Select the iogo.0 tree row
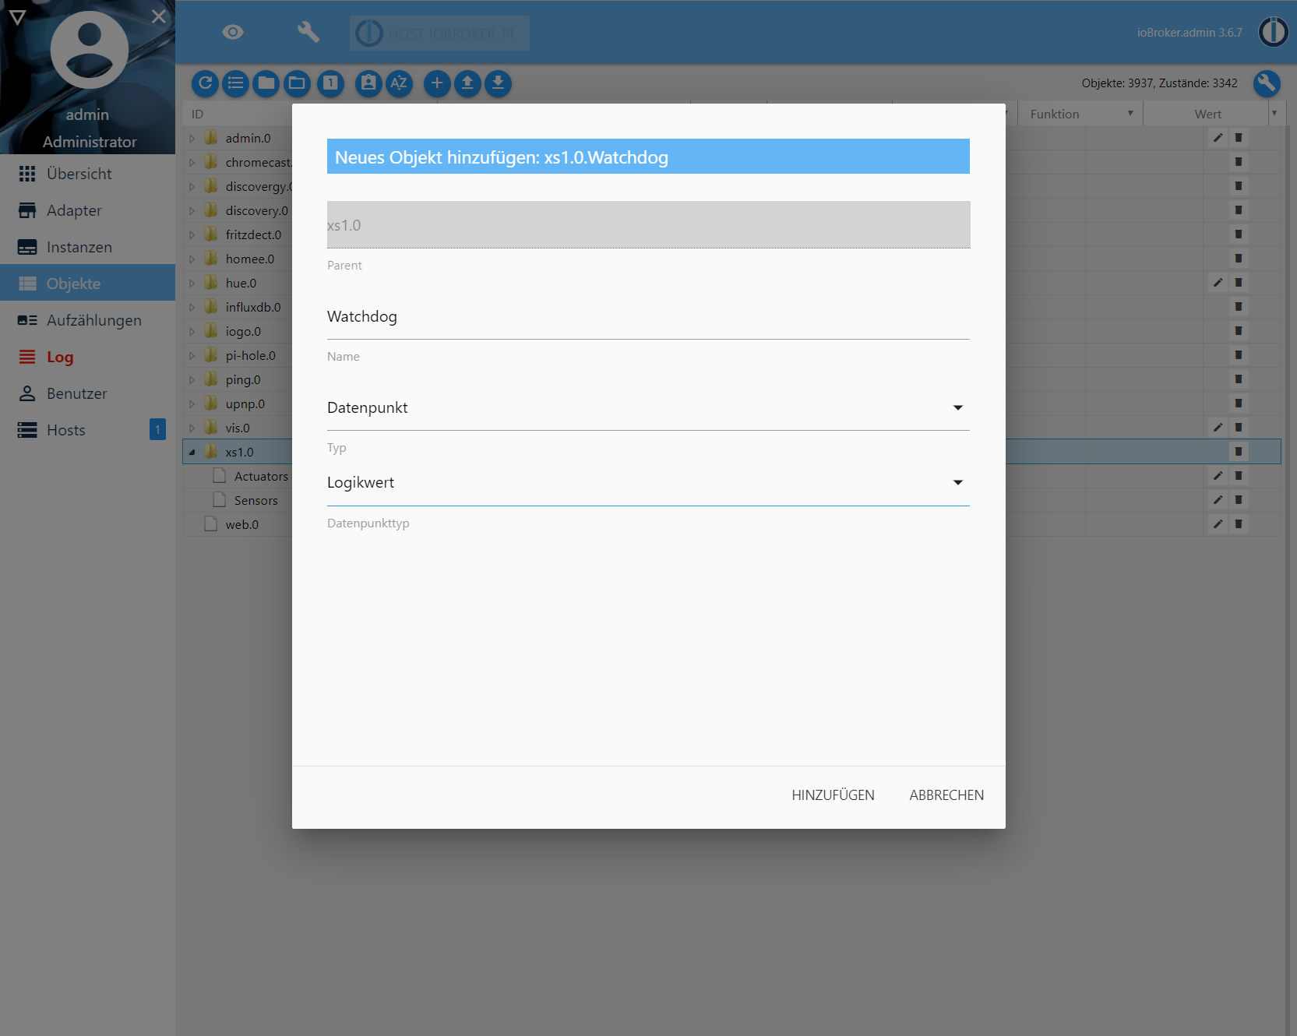Image resolution: width=1297 pixels, height=1036 pixels. (x=243, y=331)
